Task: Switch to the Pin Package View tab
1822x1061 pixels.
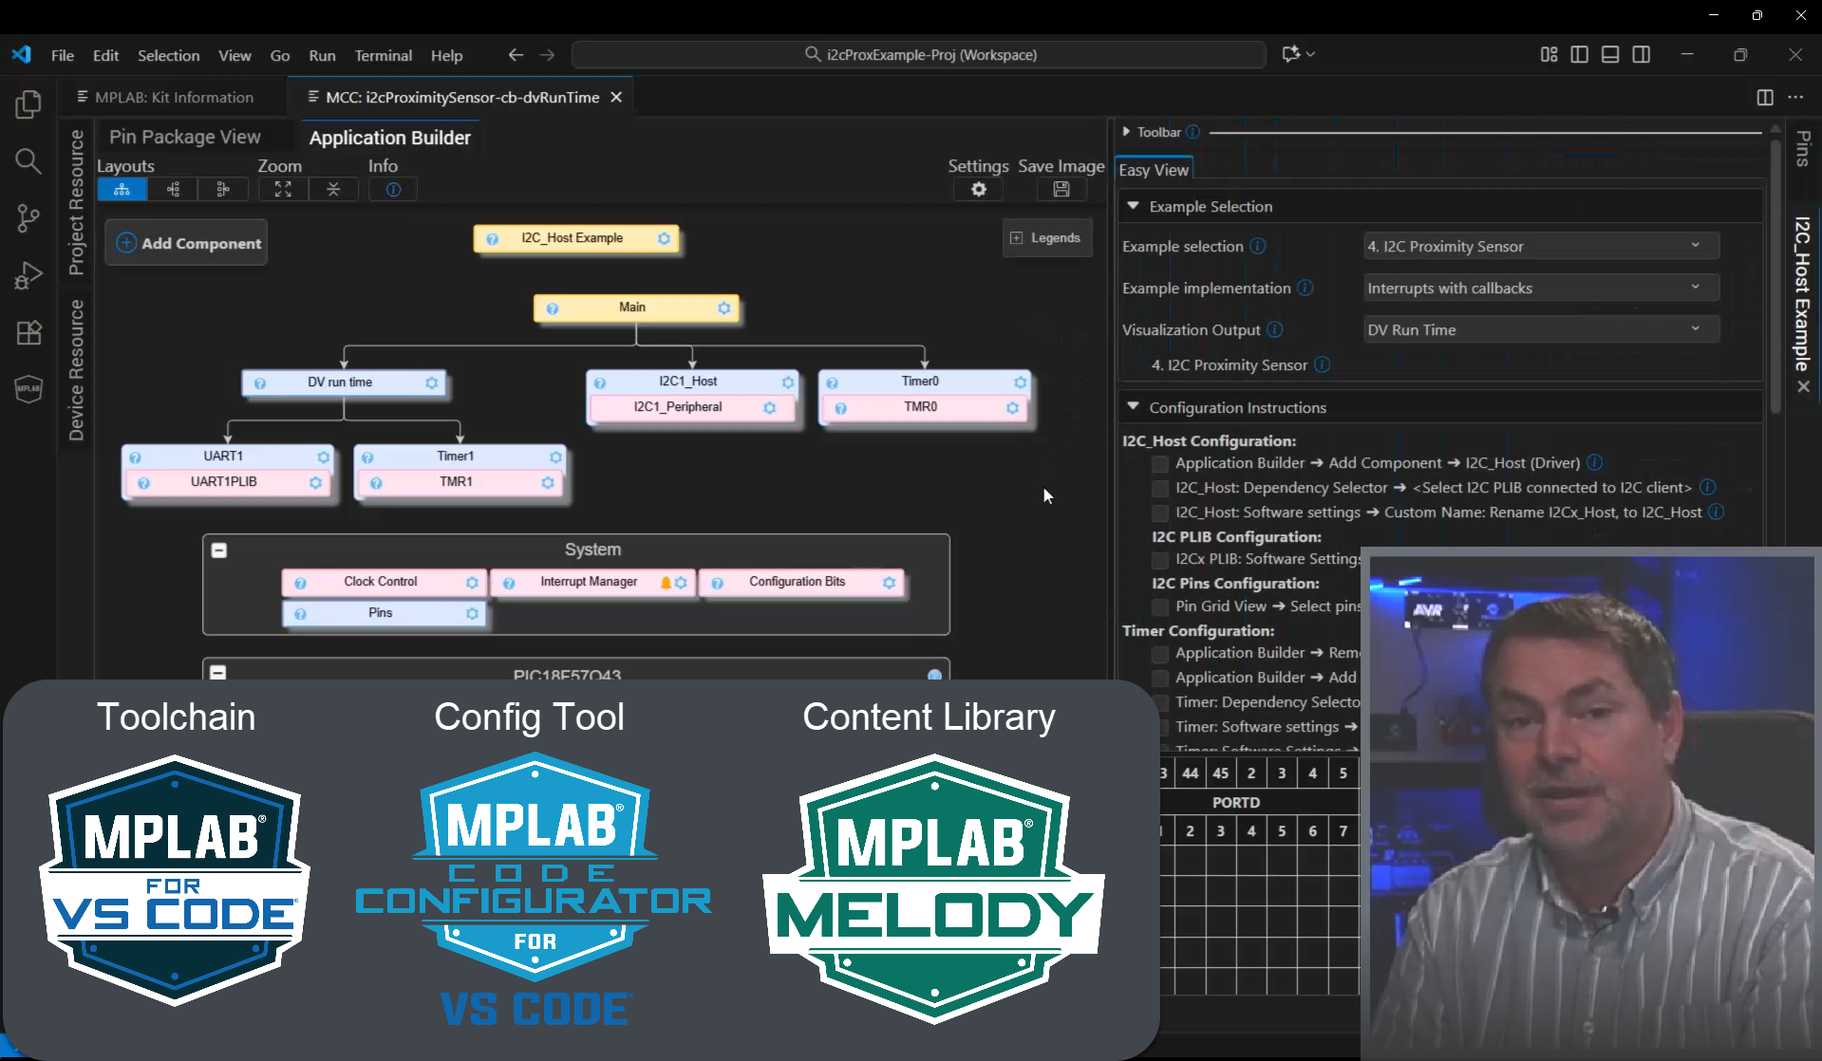Action: point(184,137)
